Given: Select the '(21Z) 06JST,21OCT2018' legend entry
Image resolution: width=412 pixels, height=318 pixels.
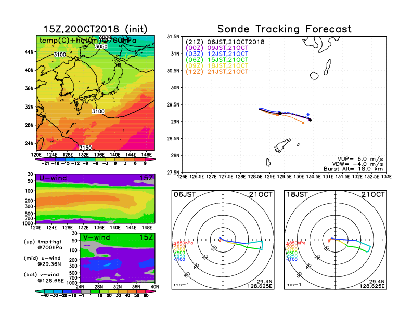Looking at the screenshot, I should pos(225,42).
